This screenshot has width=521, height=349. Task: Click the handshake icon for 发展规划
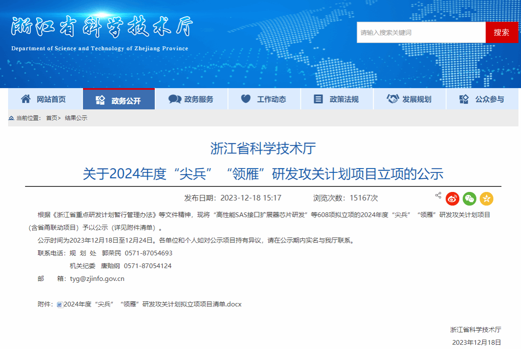(392, 99)
